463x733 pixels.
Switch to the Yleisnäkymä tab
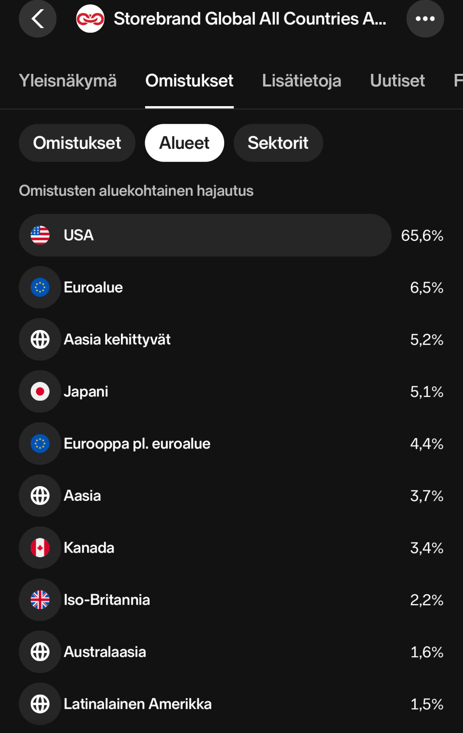[x=68, y=81]
